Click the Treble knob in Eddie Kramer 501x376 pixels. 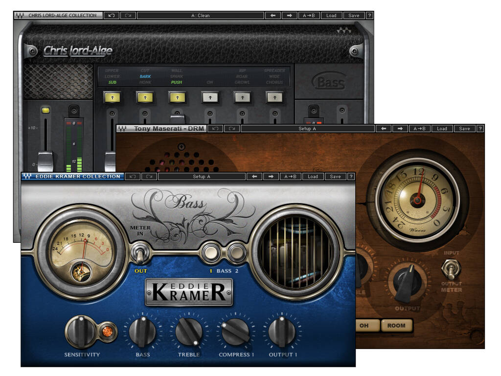189,331
